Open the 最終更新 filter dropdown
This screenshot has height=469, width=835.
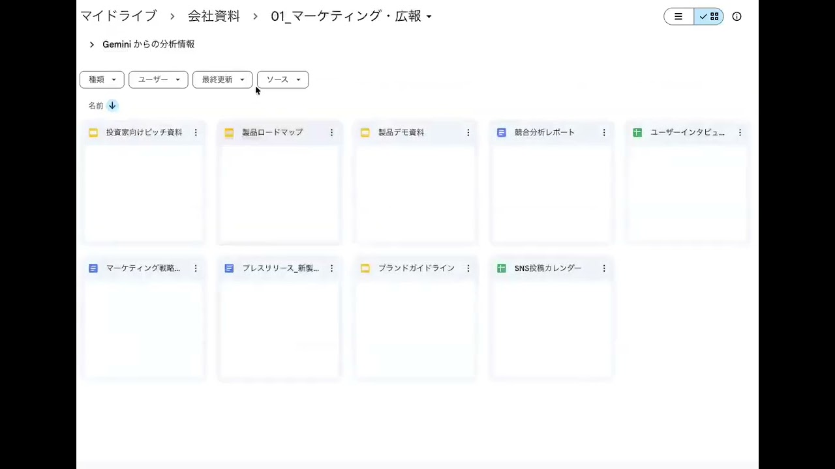pyautogui.click(x=222, y=79)
